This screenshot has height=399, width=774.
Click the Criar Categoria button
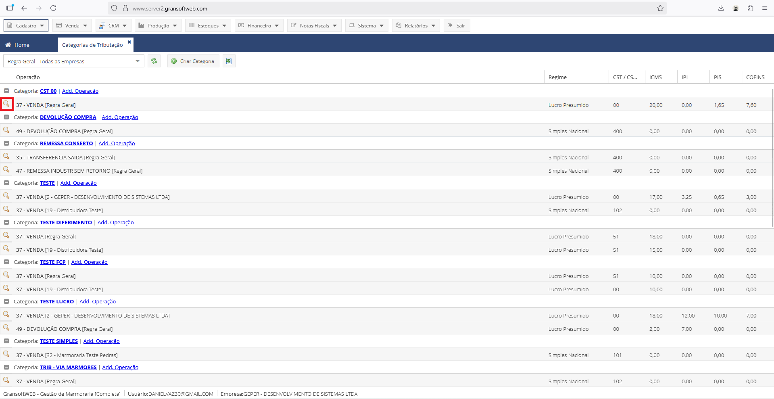(x=193, y=61)
